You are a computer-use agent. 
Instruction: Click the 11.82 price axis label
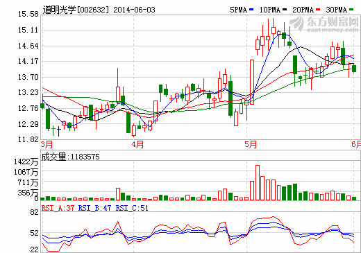coord(28,139)
